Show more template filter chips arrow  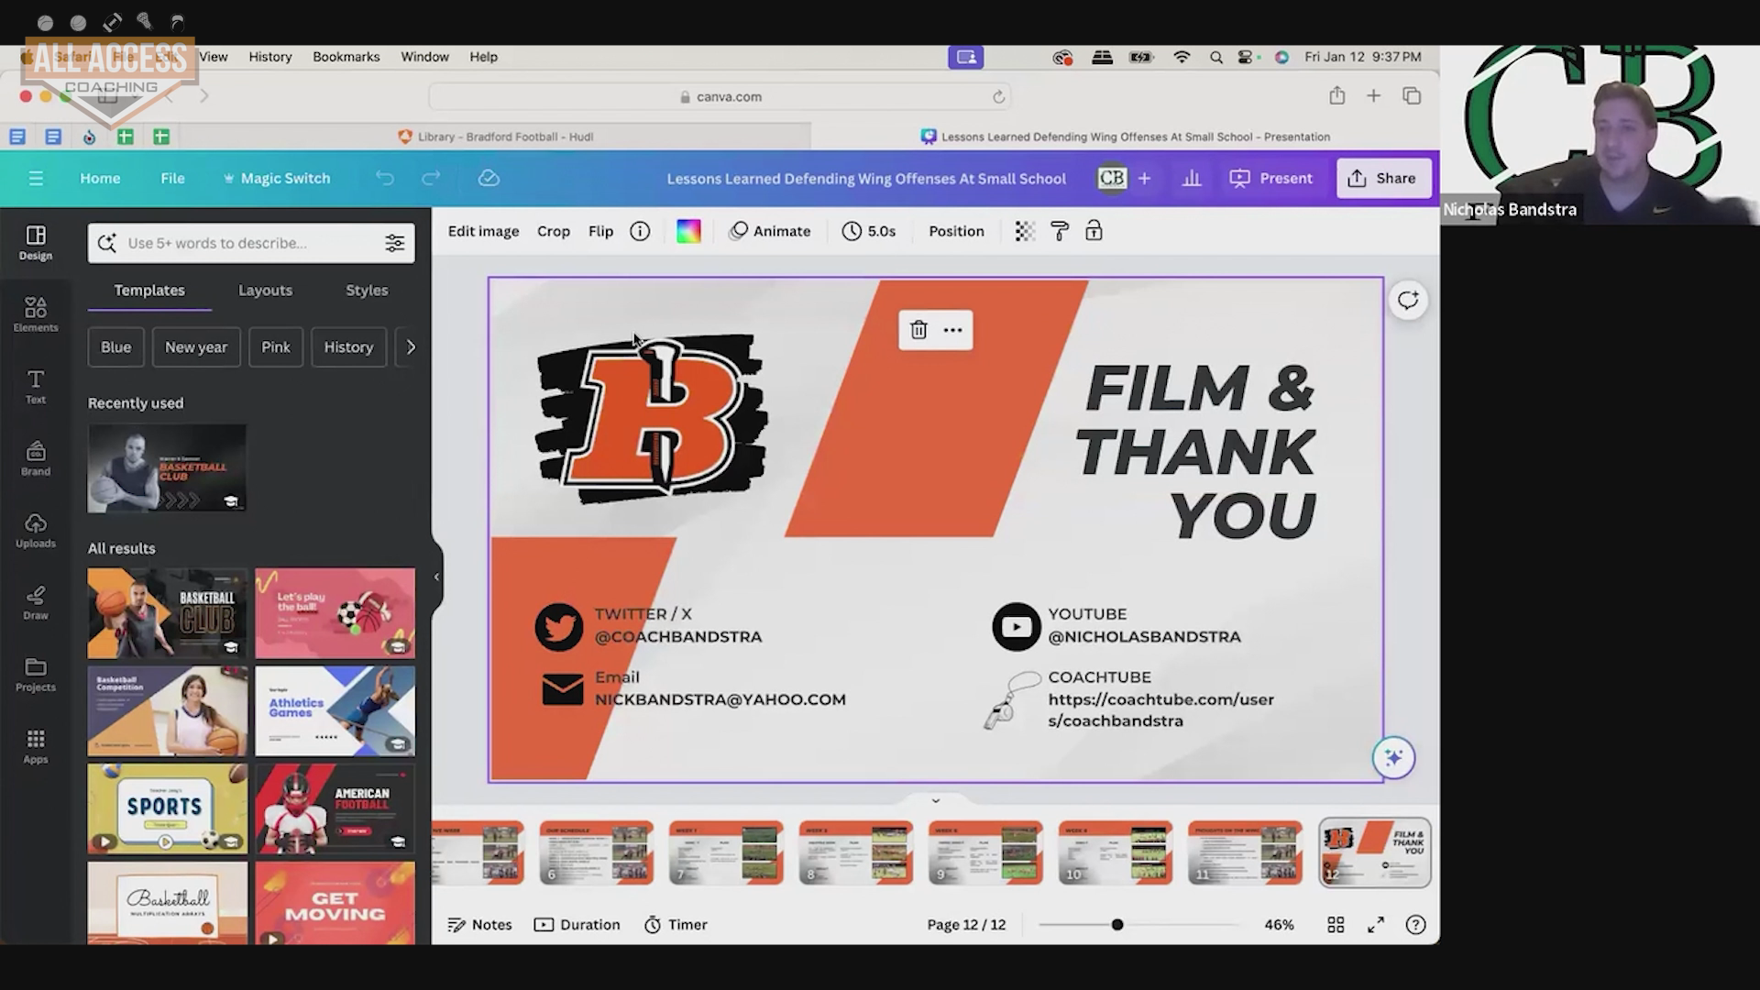(410, 347)
